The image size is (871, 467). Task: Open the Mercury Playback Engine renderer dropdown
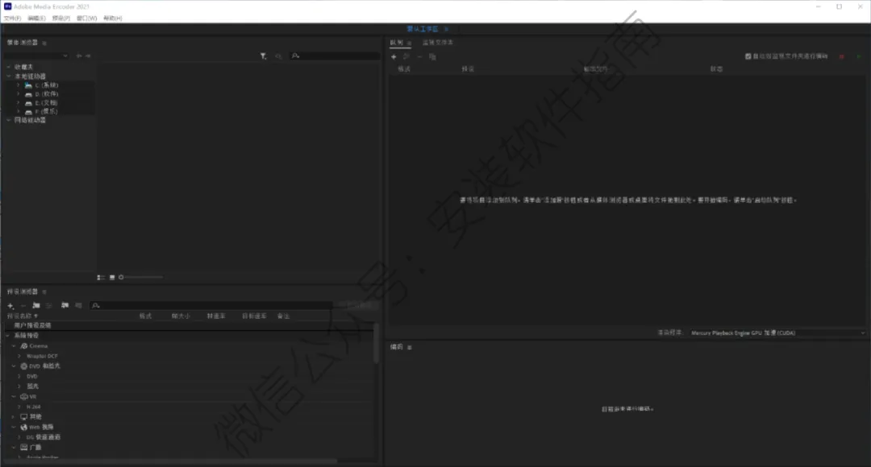777,333
